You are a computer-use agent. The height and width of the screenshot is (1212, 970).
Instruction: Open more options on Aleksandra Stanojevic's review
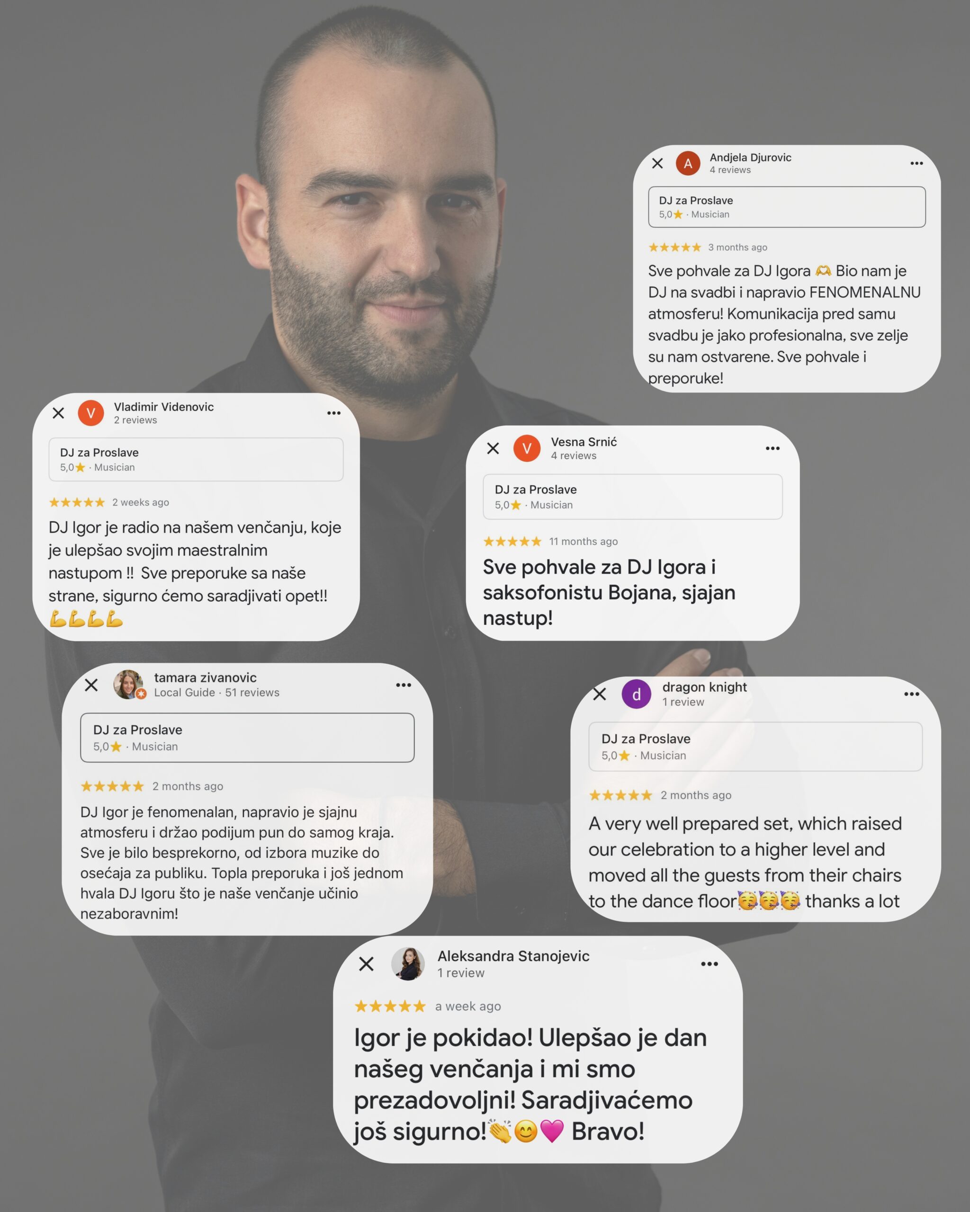click(710, 963)
